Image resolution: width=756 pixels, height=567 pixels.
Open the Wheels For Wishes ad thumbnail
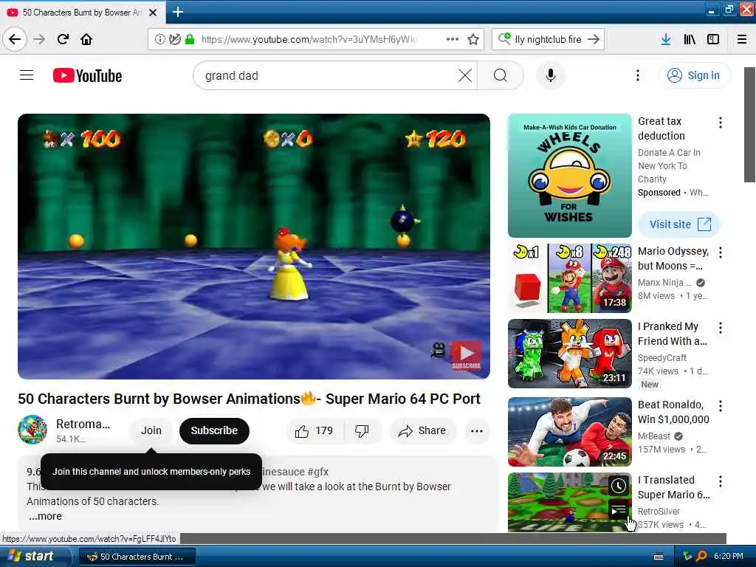[569, 176]
